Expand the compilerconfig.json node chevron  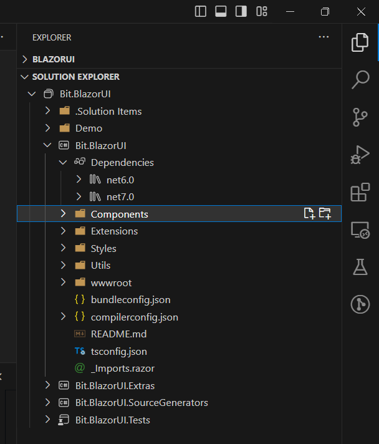coord(63,317)
